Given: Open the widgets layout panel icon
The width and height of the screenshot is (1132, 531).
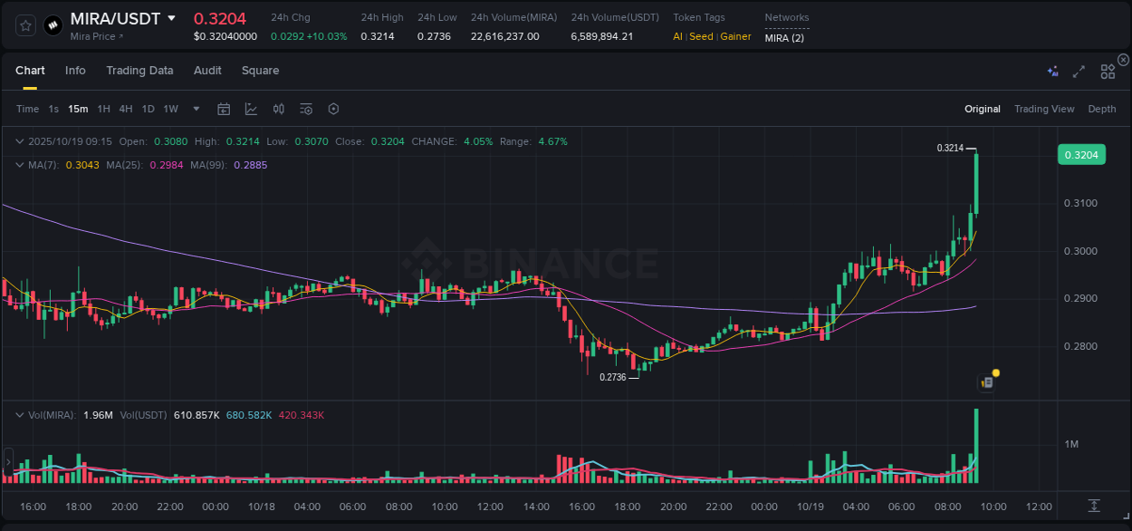Looking at the screenshot, I should tap(1107, 70).
